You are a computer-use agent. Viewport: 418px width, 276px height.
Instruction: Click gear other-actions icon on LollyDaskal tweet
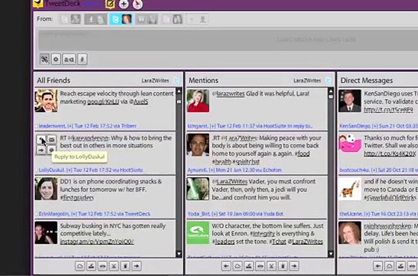(52, 149)
